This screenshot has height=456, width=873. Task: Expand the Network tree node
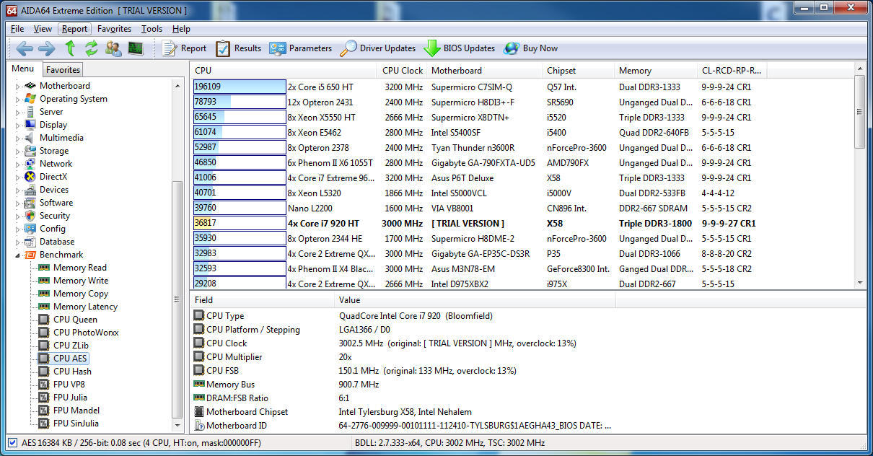point(18,164)
